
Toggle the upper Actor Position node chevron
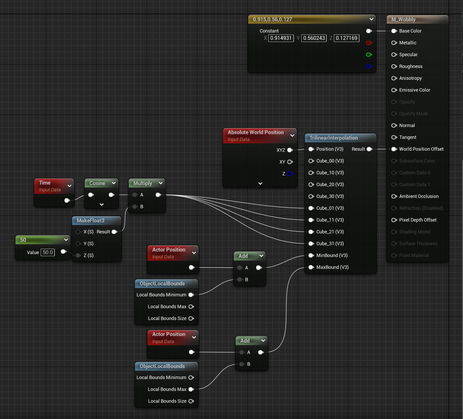pos(194,253)
